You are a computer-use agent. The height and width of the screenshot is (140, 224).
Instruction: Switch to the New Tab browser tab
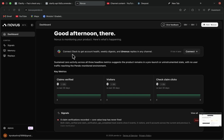coord(174,3)
